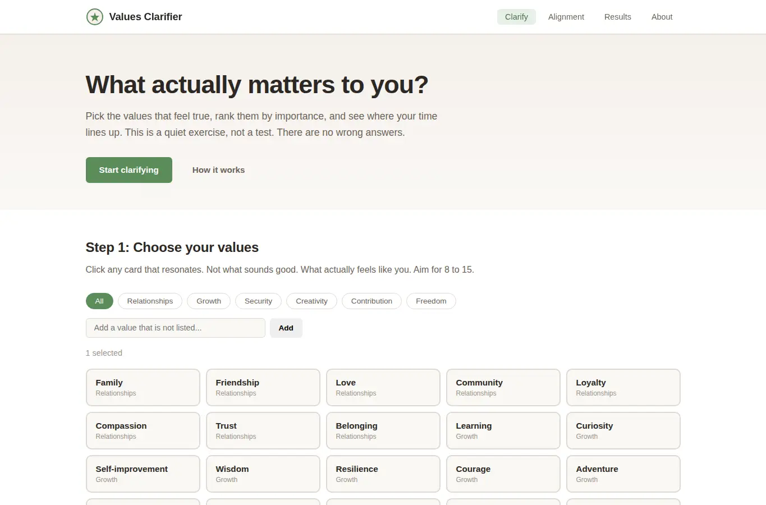Select the Love value card
This screenshot has height=505, width=766.
pyautogui.click(x=383, y=387)
